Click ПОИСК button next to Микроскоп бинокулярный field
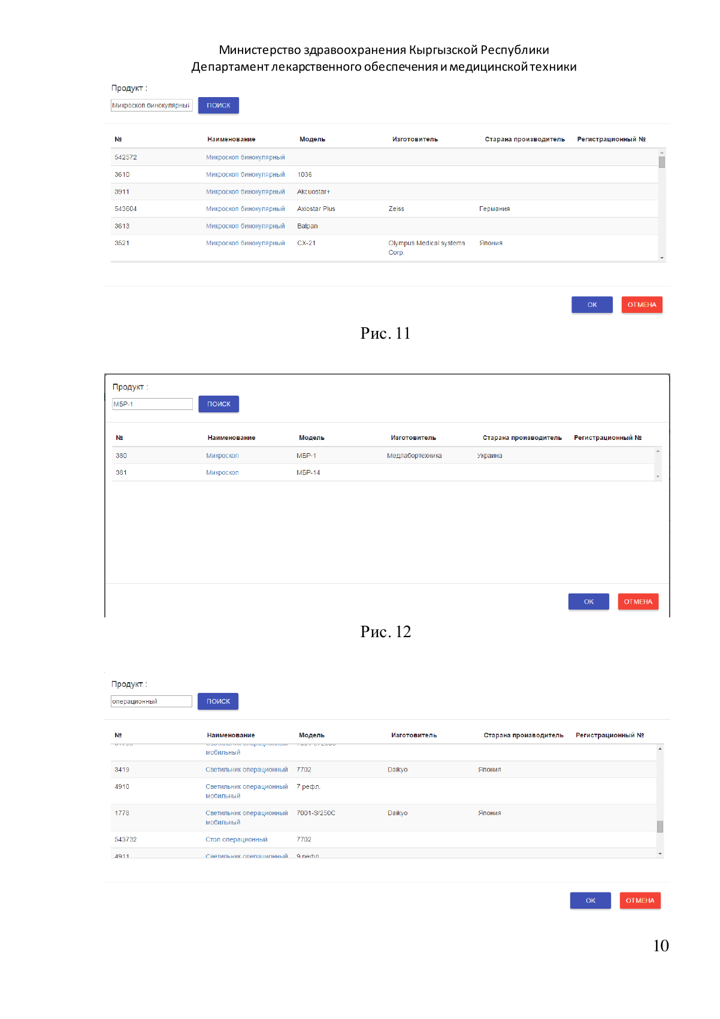This screenshot has height=1019, width=720. click(x=219, y=105)
